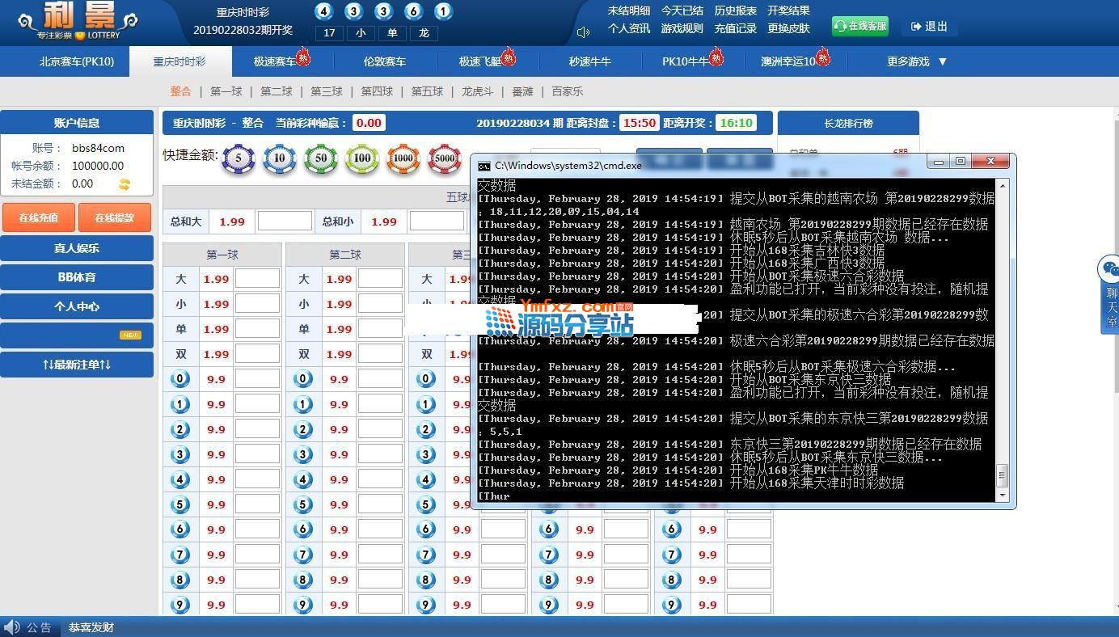Viewport: 1119px width, 637px height.
Task: Expand the 更多游戏 dropdown menu
Action: coord(916,61)
